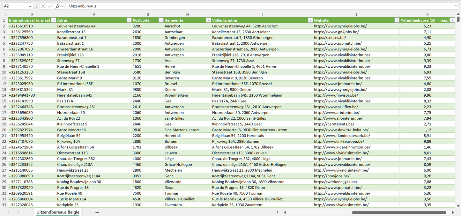Click the Select All corner triangle
Viewport: 461px width, 216px height.
tap(5, 15)
